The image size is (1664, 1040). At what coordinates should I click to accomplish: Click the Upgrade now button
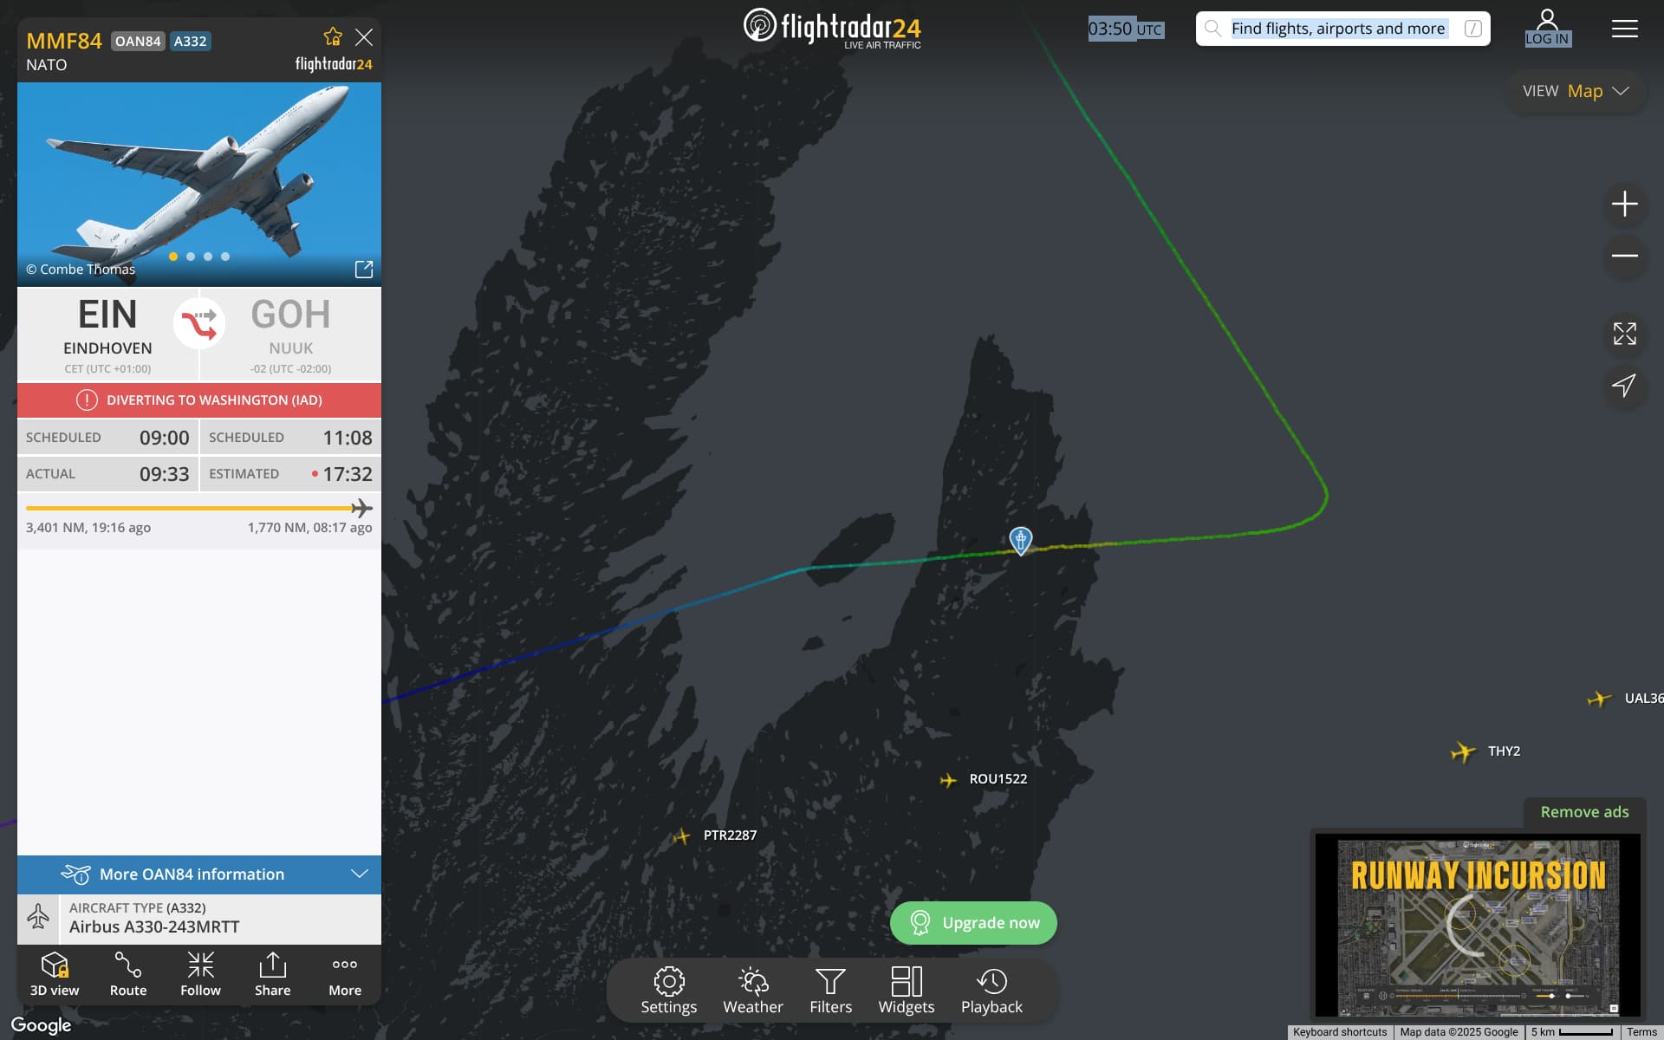pyautogui.click(x=973, y=923)
